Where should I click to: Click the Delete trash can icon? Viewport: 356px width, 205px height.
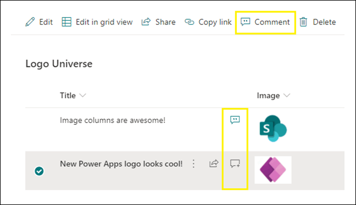[303, 22]
